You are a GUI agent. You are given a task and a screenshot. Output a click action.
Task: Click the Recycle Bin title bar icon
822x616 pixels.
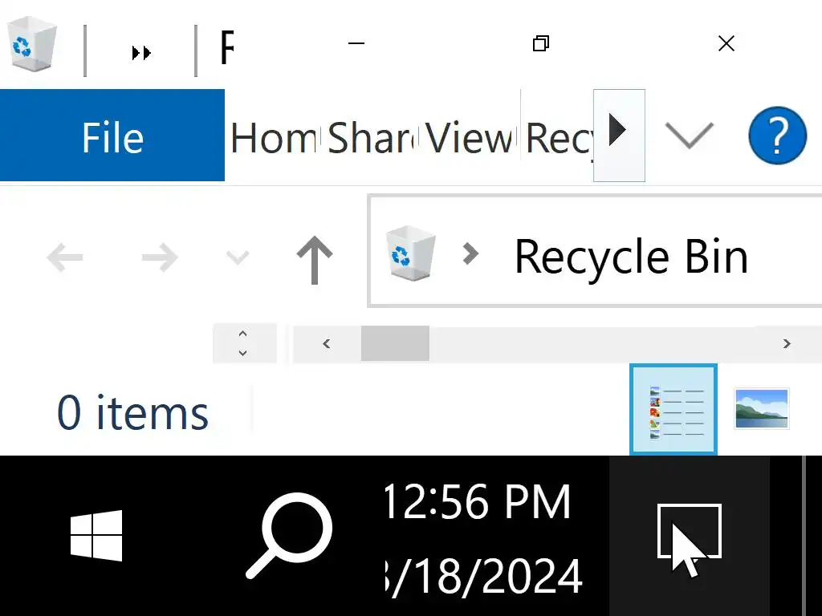pos(32,45)
